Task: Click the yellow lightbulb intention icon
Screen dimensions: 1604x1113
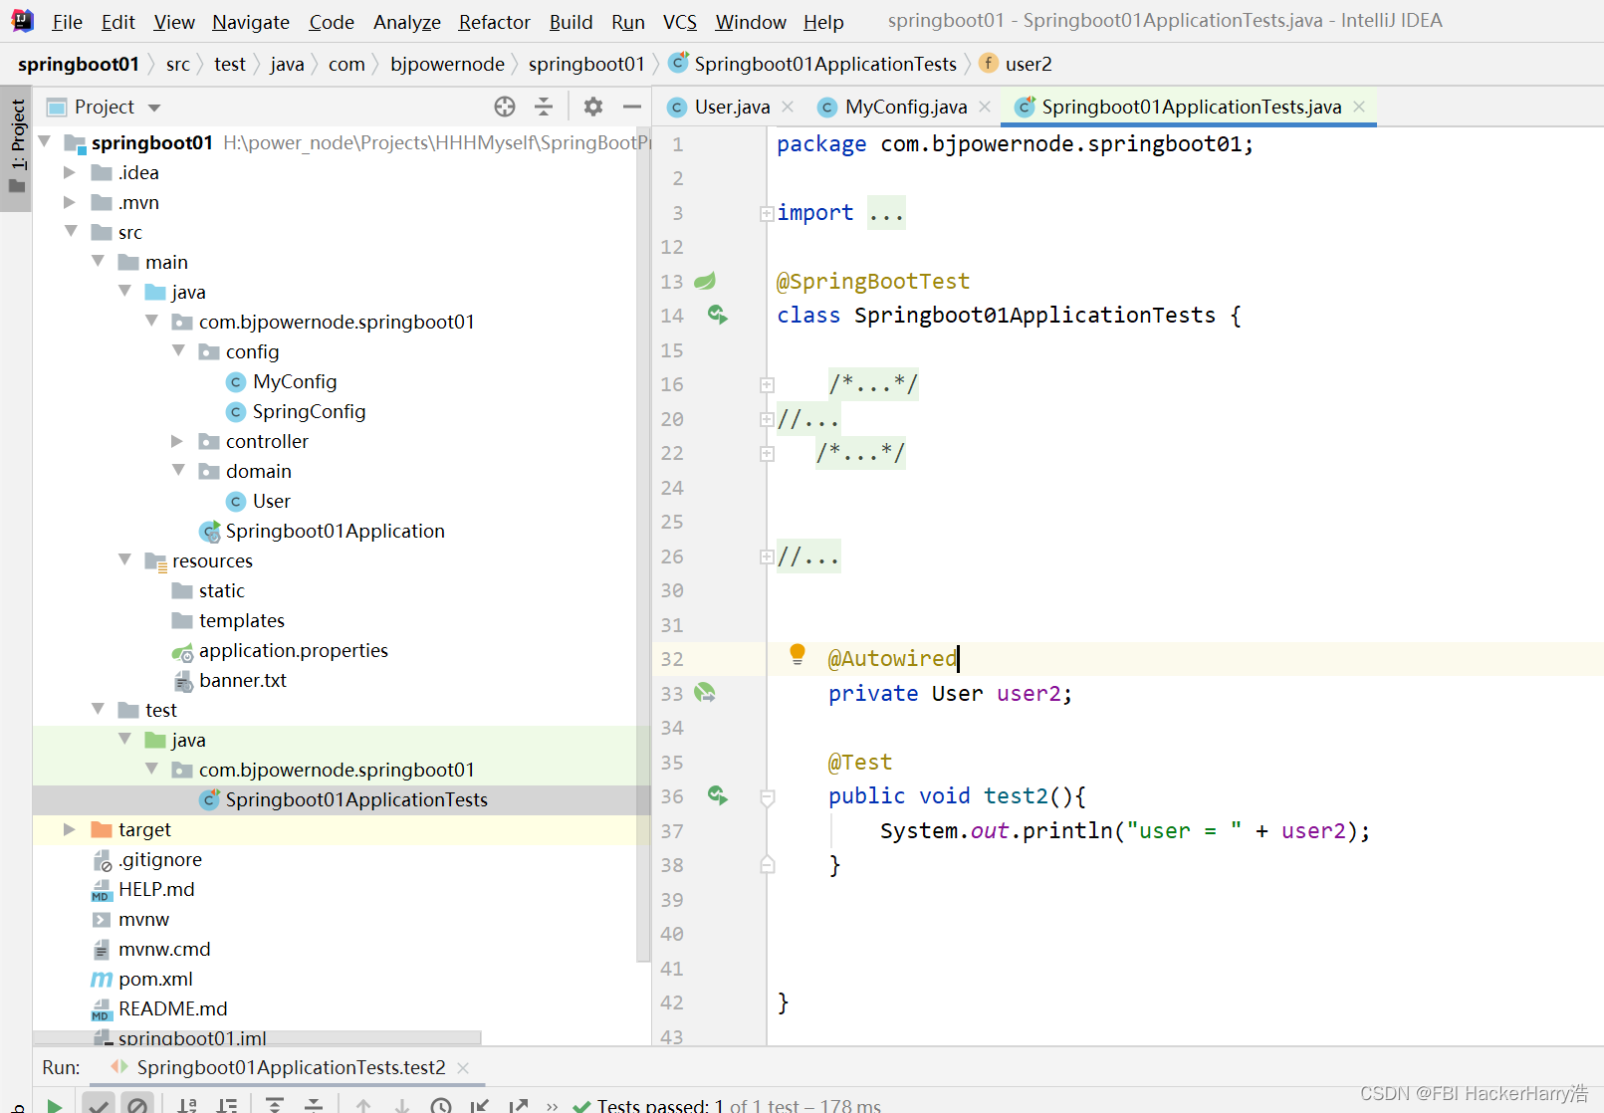Action: click(798, 654)
